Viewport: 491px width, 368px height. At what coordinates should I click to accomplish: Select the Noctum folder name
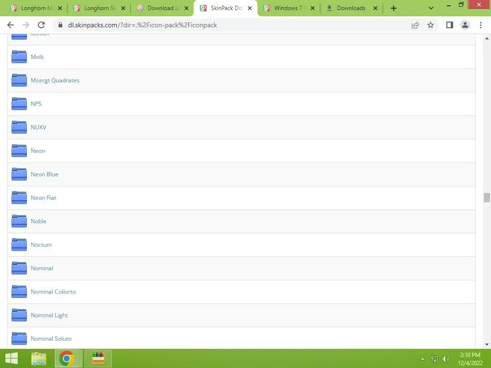[x=41, y=245]
